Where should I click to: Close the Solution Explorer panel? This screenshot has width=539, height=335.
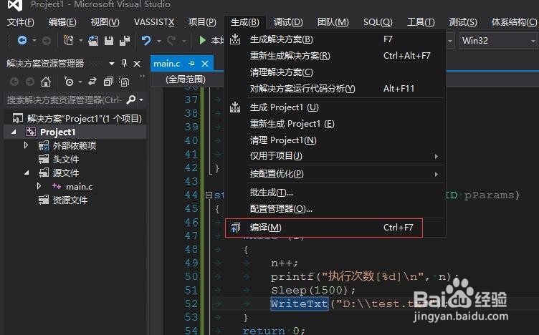pyautogui.click(x=137, y=64)
